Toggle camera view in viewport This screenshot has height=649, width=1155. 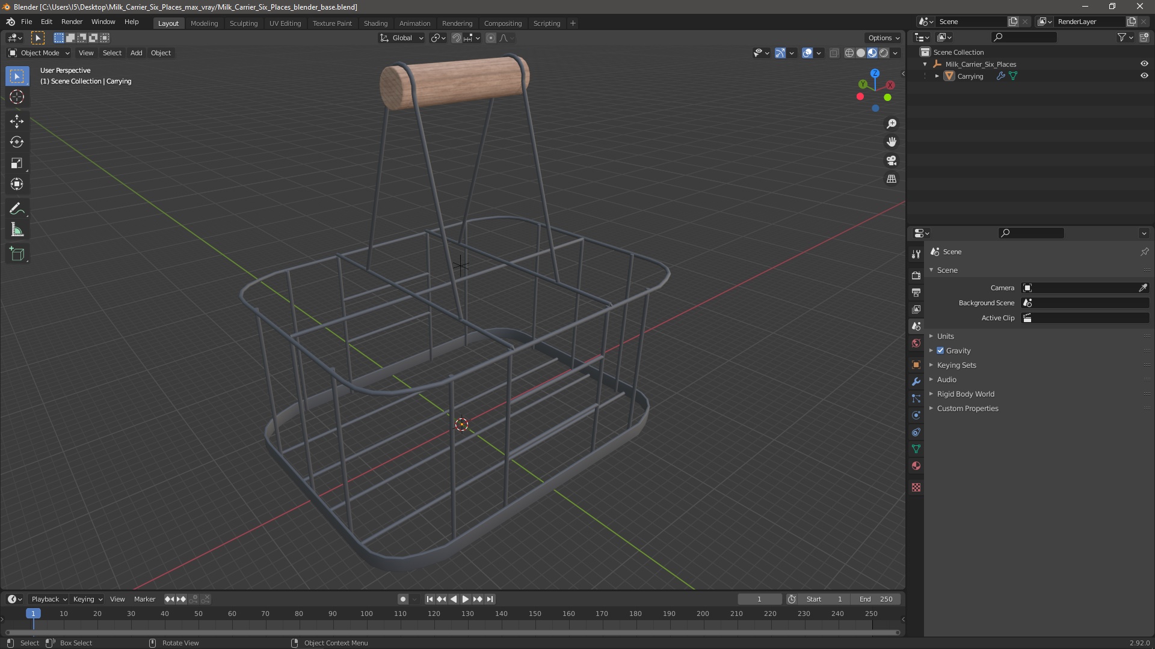[891, 160]
